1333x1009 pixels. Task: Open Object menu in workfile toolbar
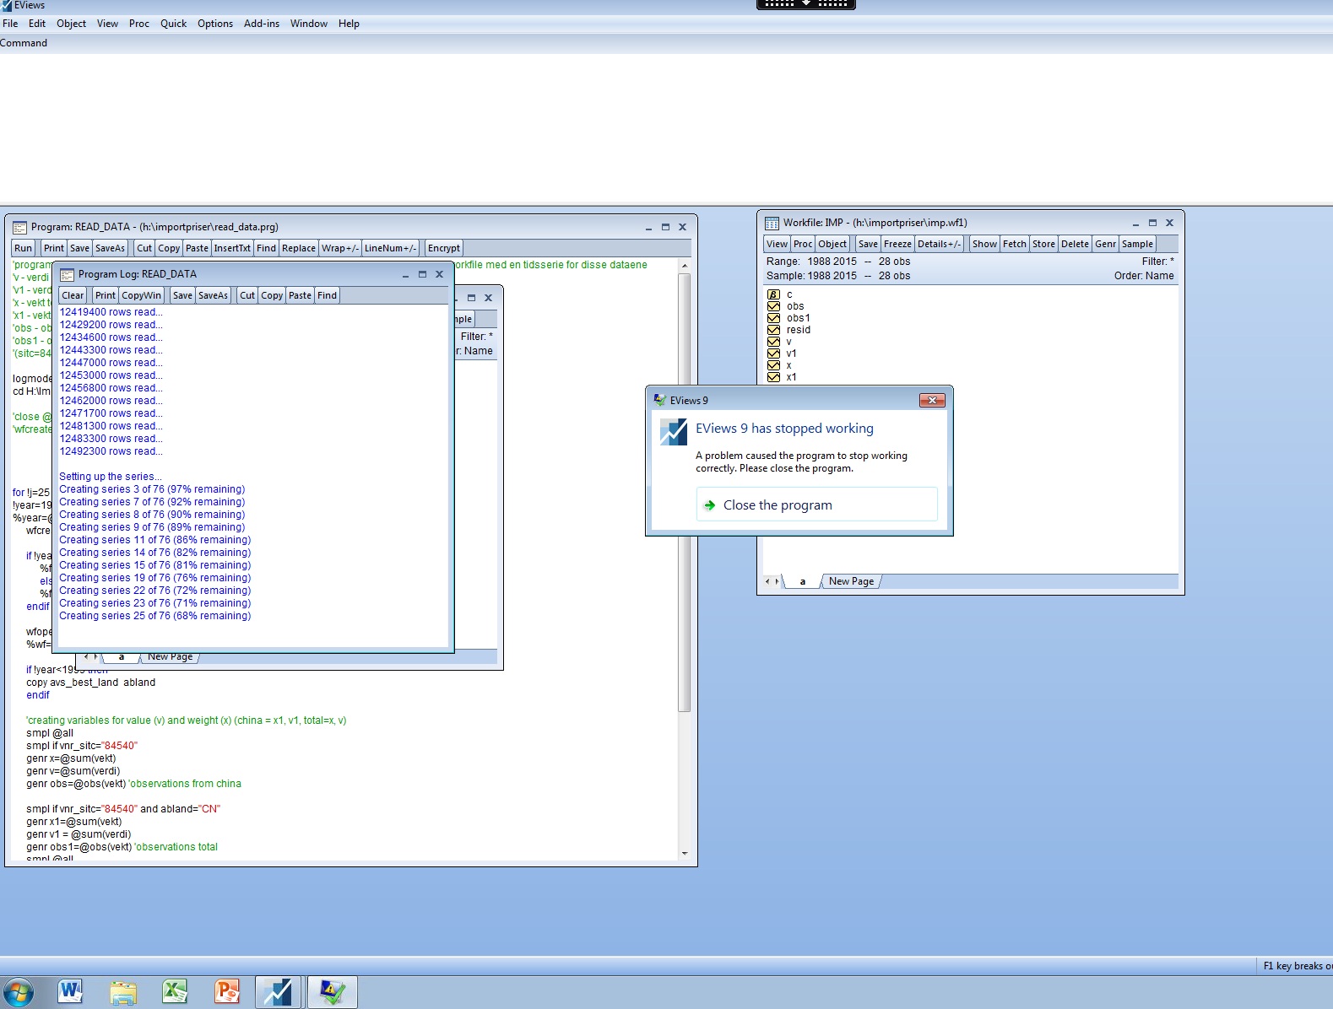point(832,244)
